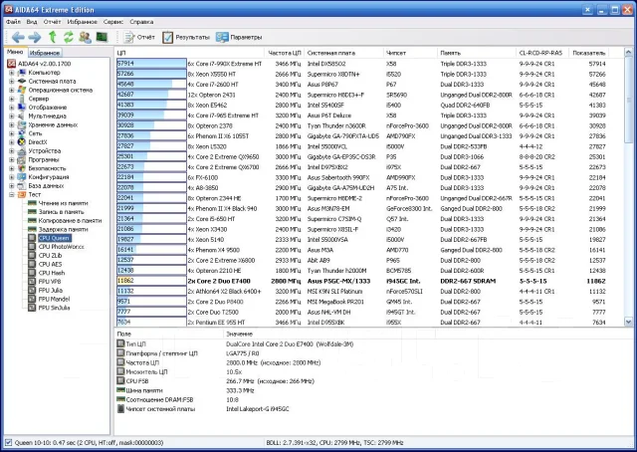This screenshot has width=637, height=452.
Task: Toggle the status bar checkbox near Queen 10-10
Action: coord(8,443)
